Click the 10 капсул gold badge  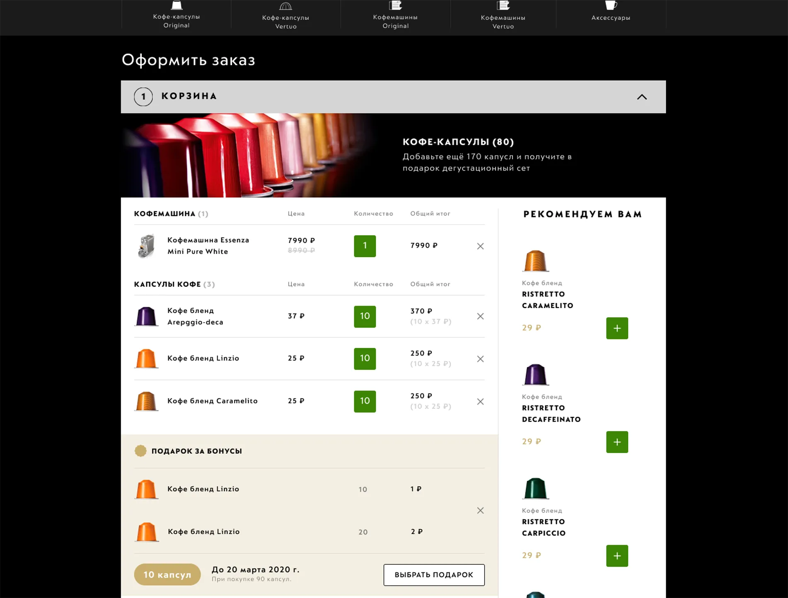(167, 574)
